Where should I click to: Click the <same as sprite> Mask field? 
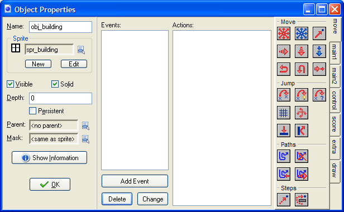(54, 139)
